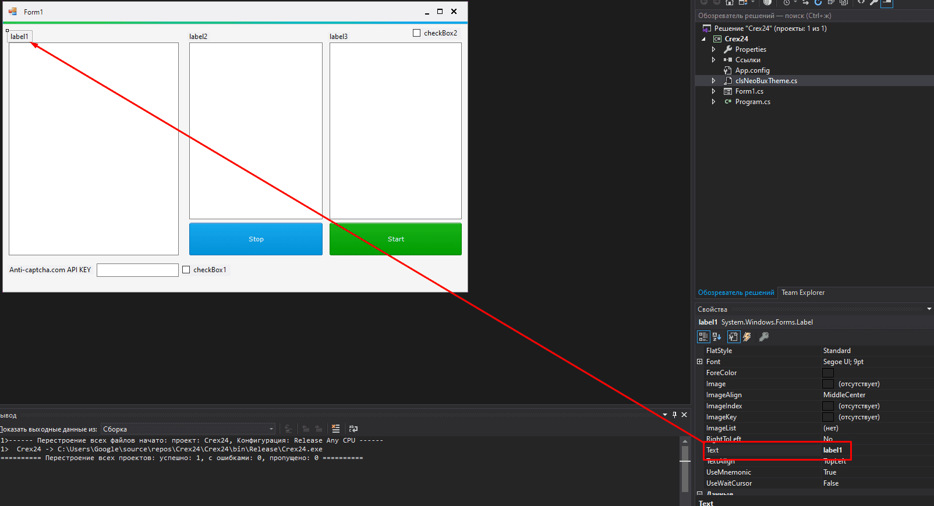This screenshot has width=934, height=506.
Task: Pin the Output panel
Action: point(674,415)
